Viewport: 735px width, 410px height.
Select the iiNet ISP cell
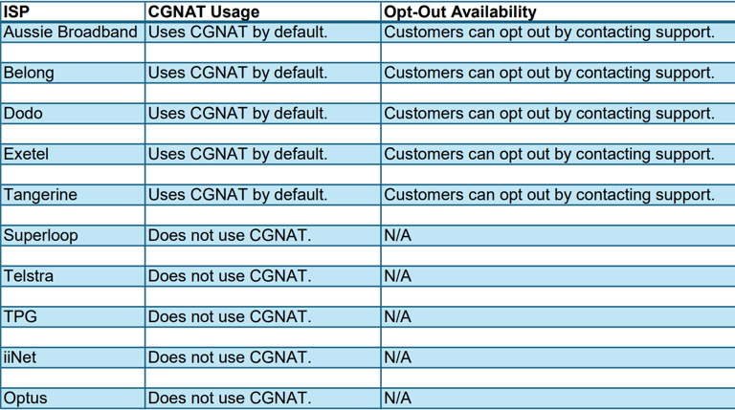[x=72, y=357]
